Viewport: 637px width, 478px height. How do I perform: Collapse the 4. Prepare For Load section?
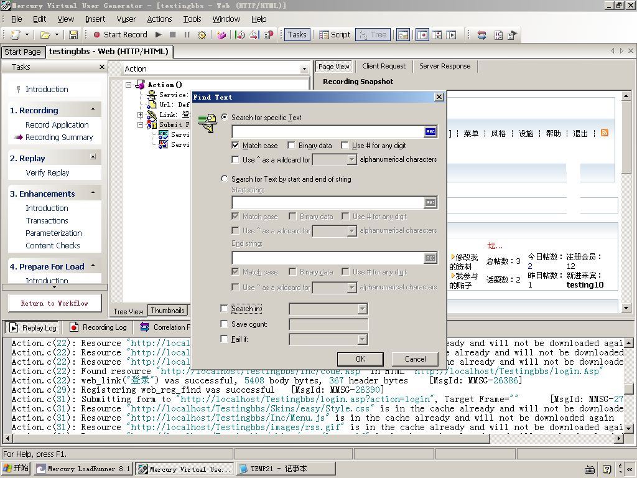(93, 266)
